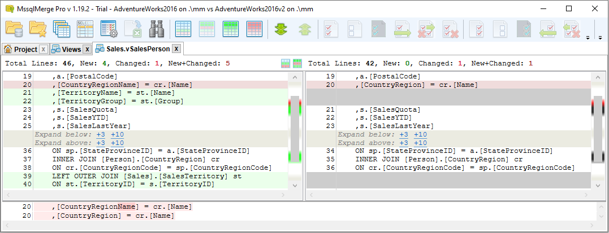
Task: Click the stacked tables list icon
Action: 62,29
